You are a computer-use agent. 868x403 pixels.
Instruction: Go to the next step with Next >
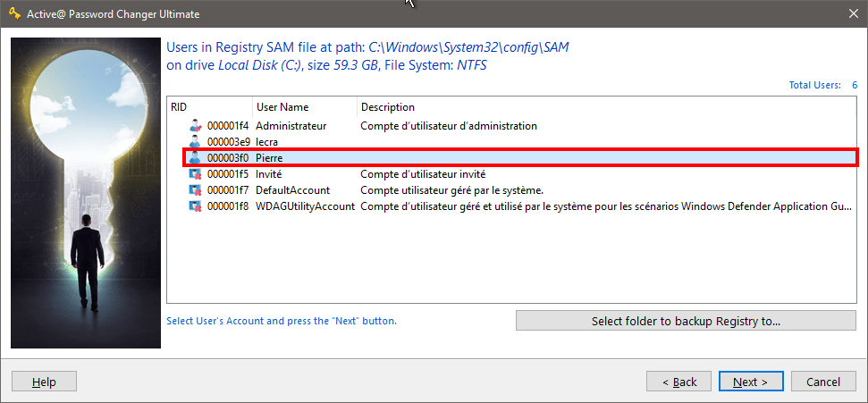pos(751,382)
